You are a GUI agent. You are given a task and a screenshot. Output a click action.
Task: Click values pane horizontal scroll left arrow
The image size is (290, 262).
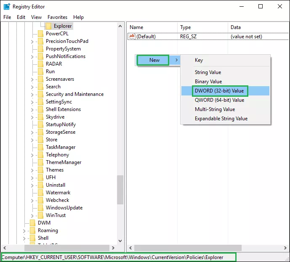(x=130, y=248)
